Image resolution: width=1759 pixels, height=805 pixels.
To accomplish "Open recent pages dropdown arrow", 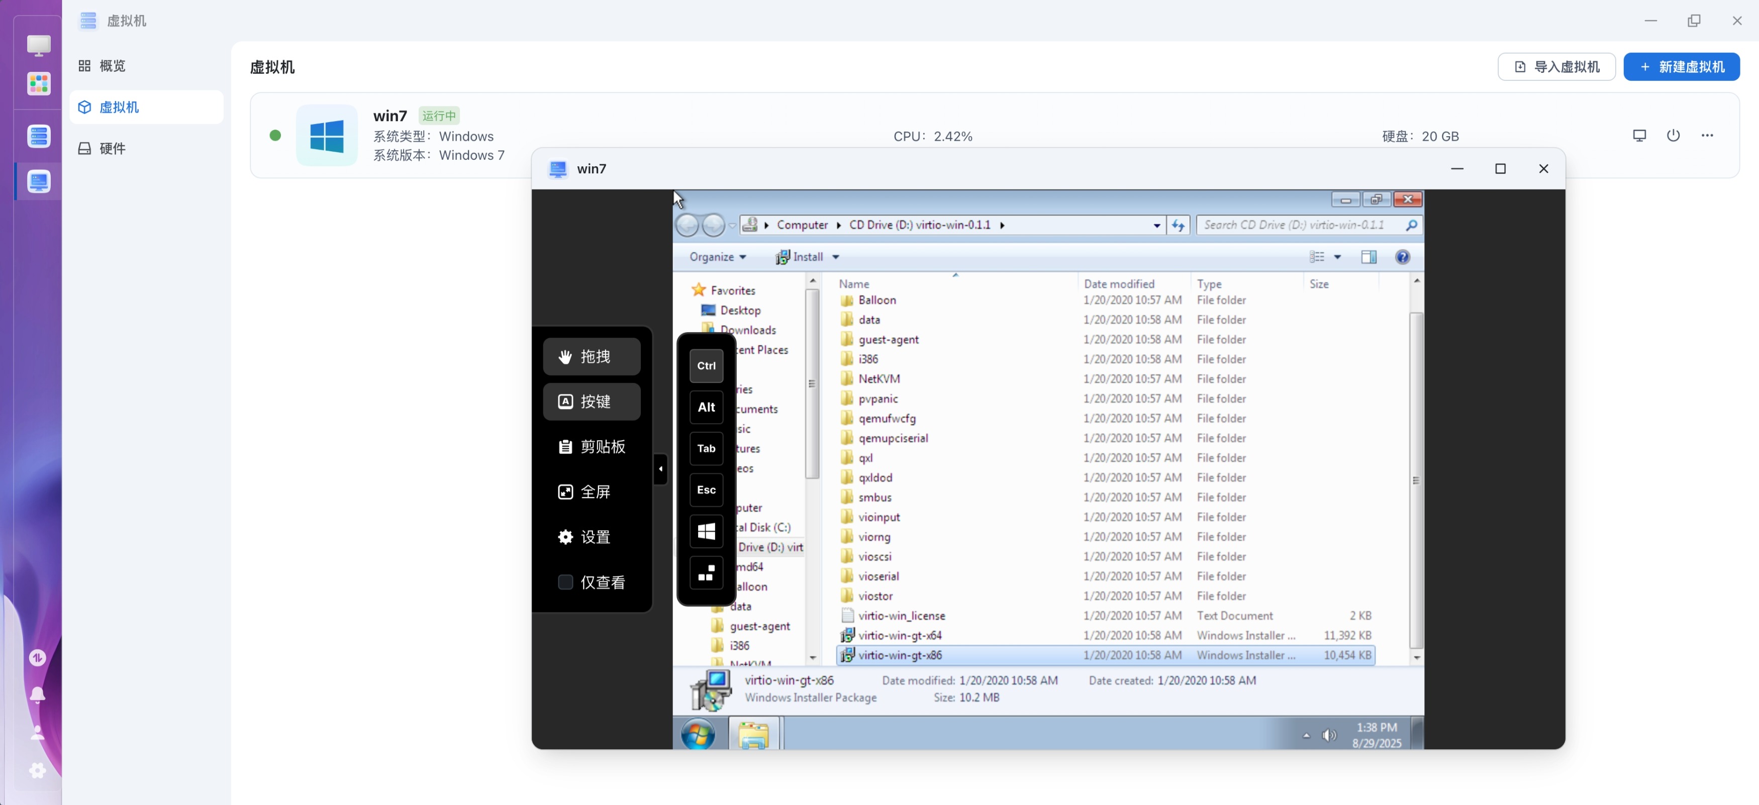I will coord(732,225).
